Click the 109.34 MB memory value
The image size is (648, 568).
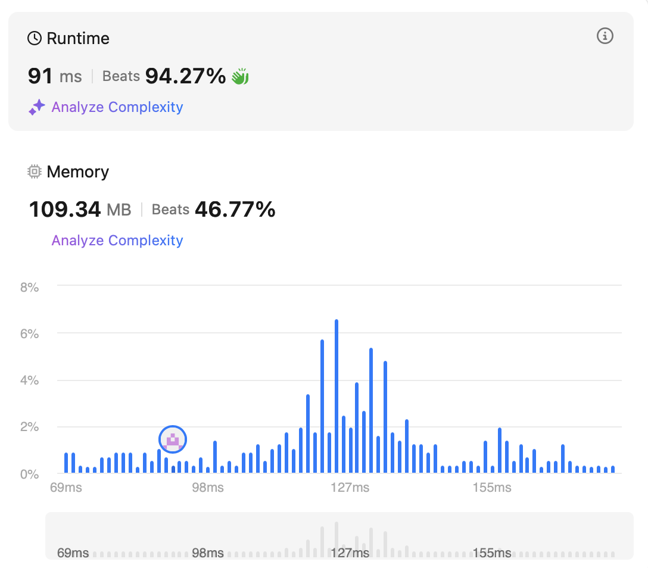[x=80, y=210]
